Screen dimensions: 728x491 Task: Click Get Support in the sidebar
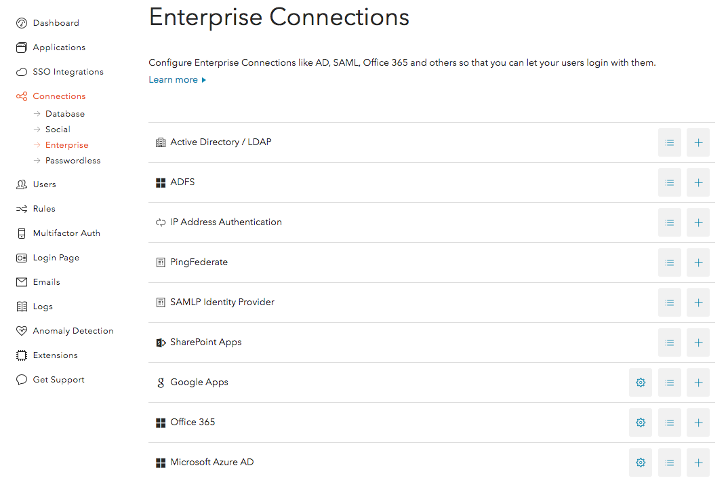click(x=58, y=380)
